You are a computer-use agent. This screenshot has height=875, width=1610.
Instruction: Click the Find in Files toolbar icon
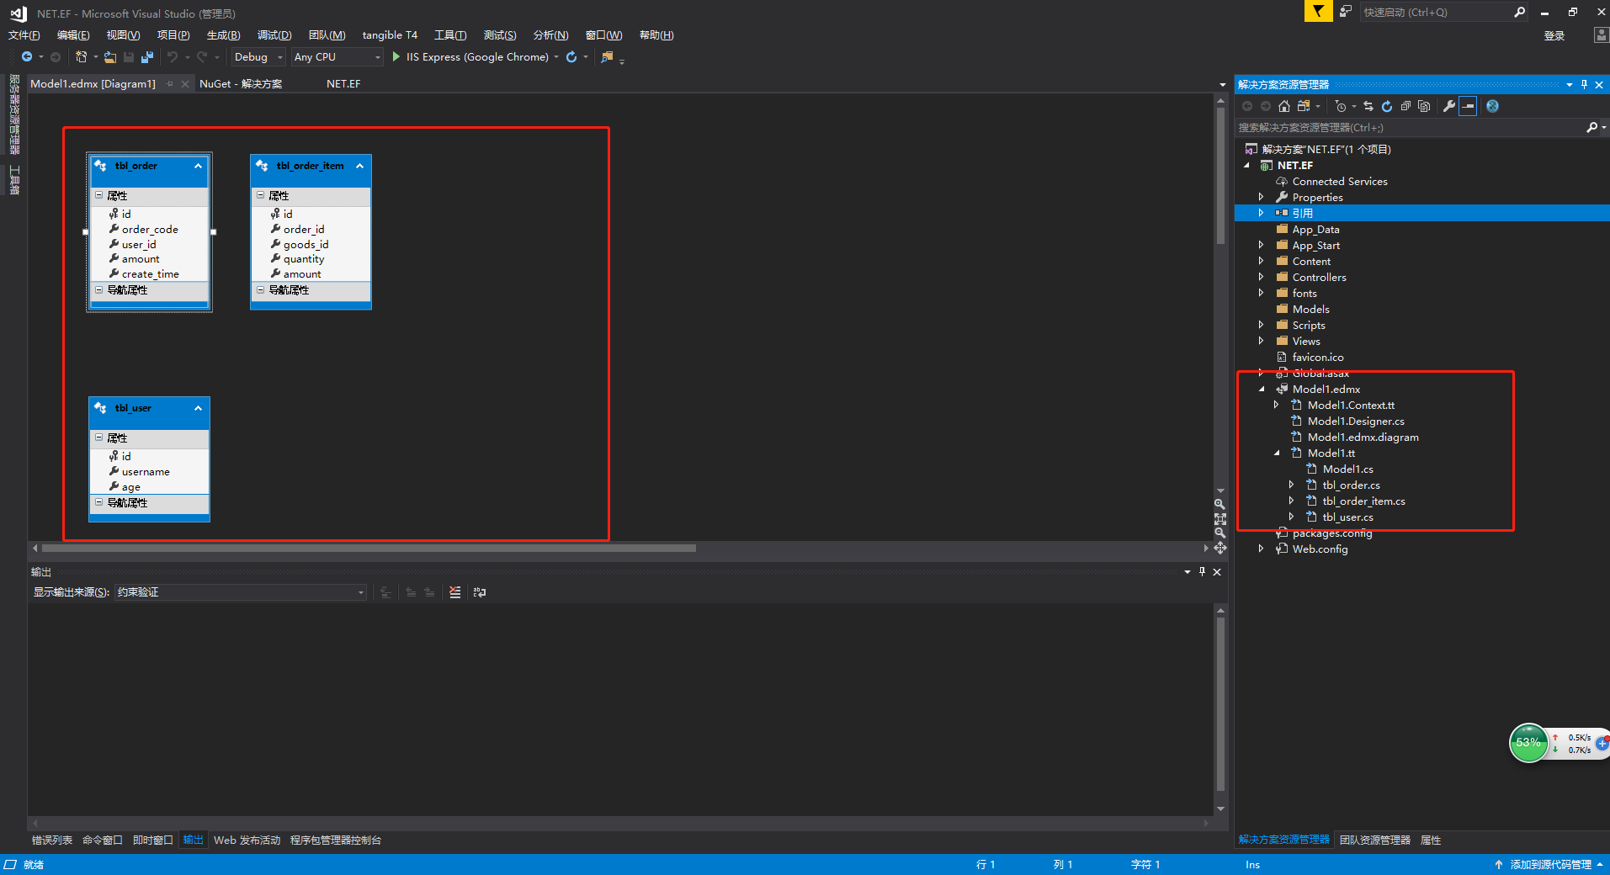click(x=607, y=57)
